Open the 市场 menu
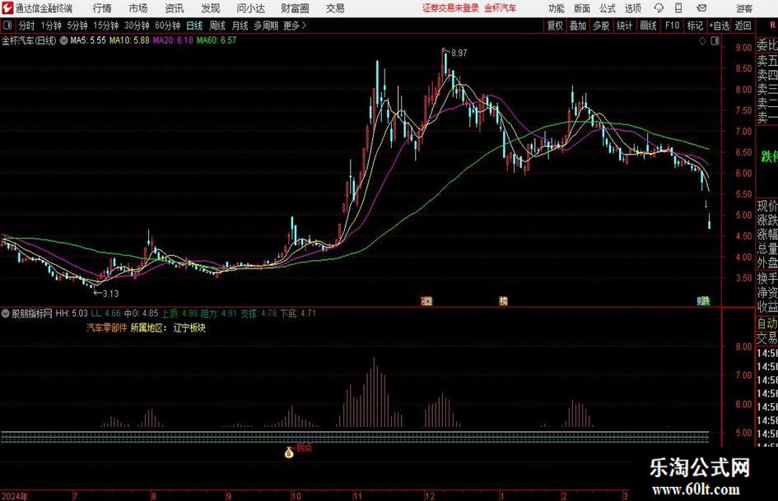Image resolution: width=778 pixels, height=501 pixels. point(138,8)
